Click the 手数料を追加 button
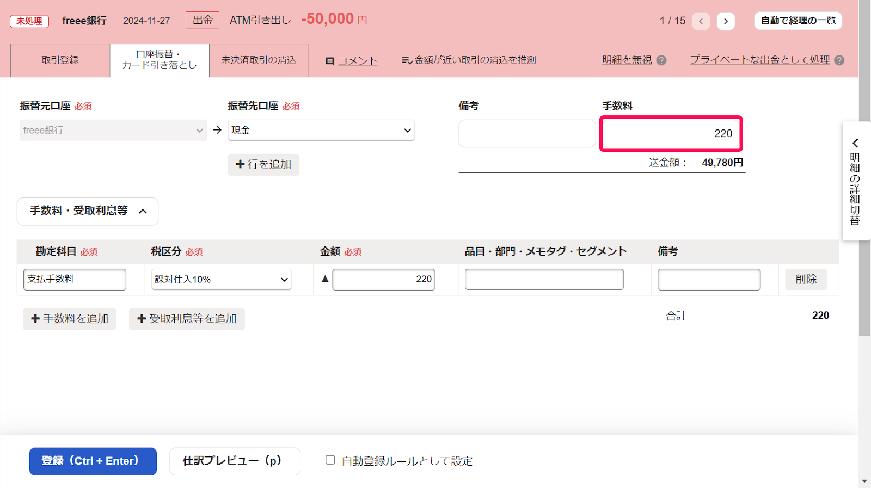Screen dimensions: 871x488 (70, 319)
